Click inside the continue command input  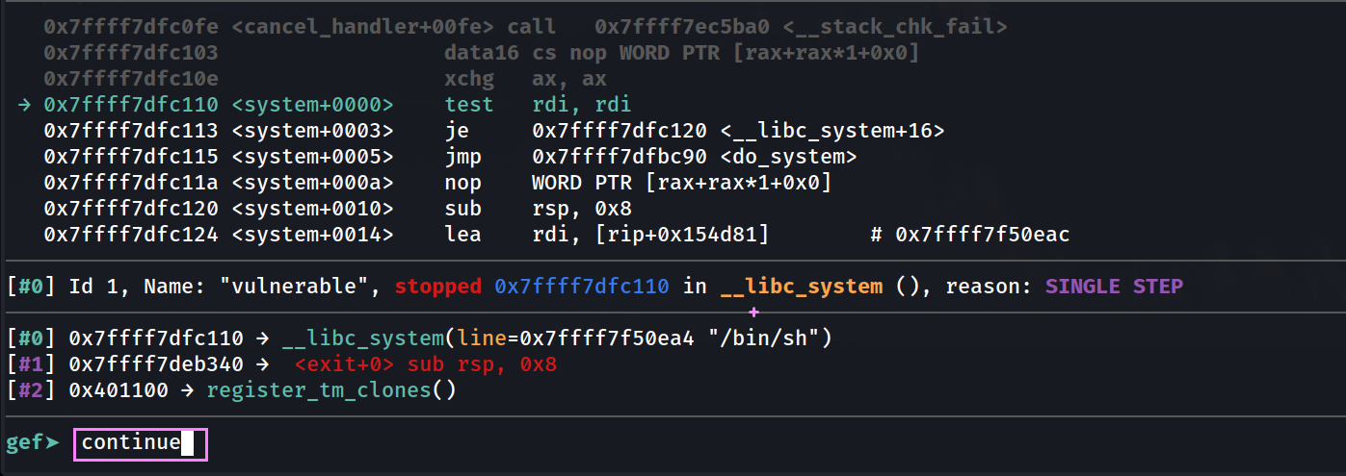140,443
